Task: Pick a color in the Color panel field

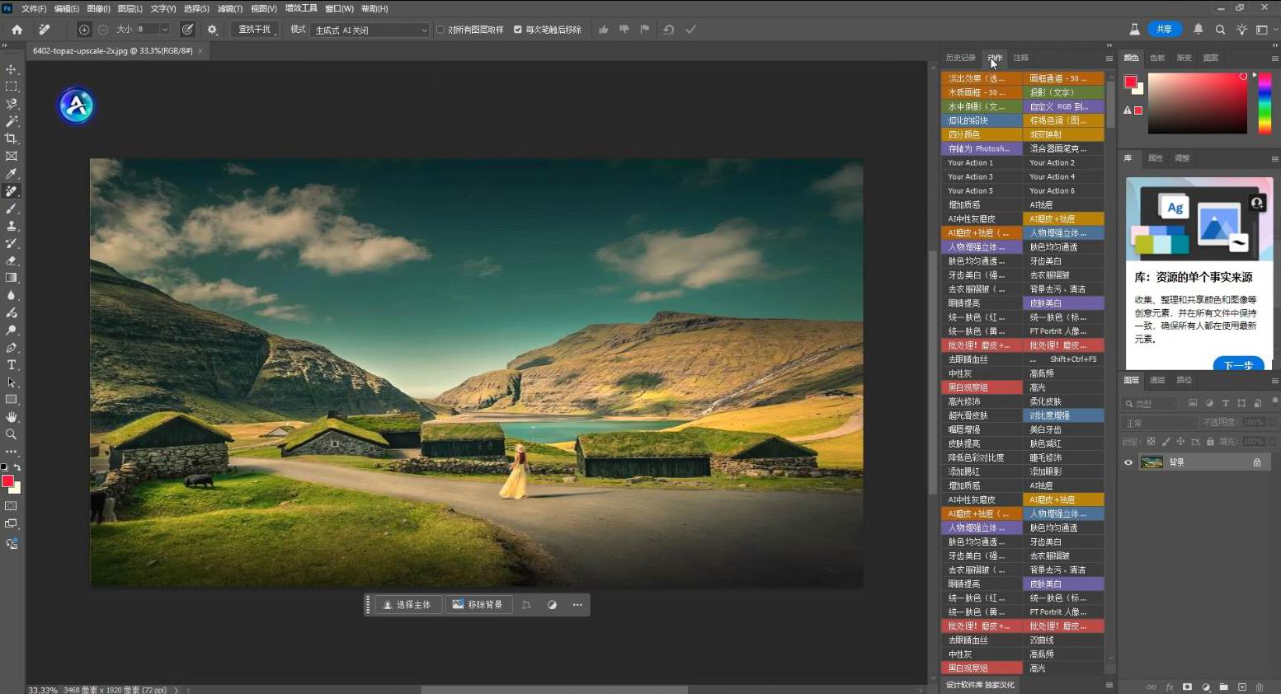Action: [1198, 104]
